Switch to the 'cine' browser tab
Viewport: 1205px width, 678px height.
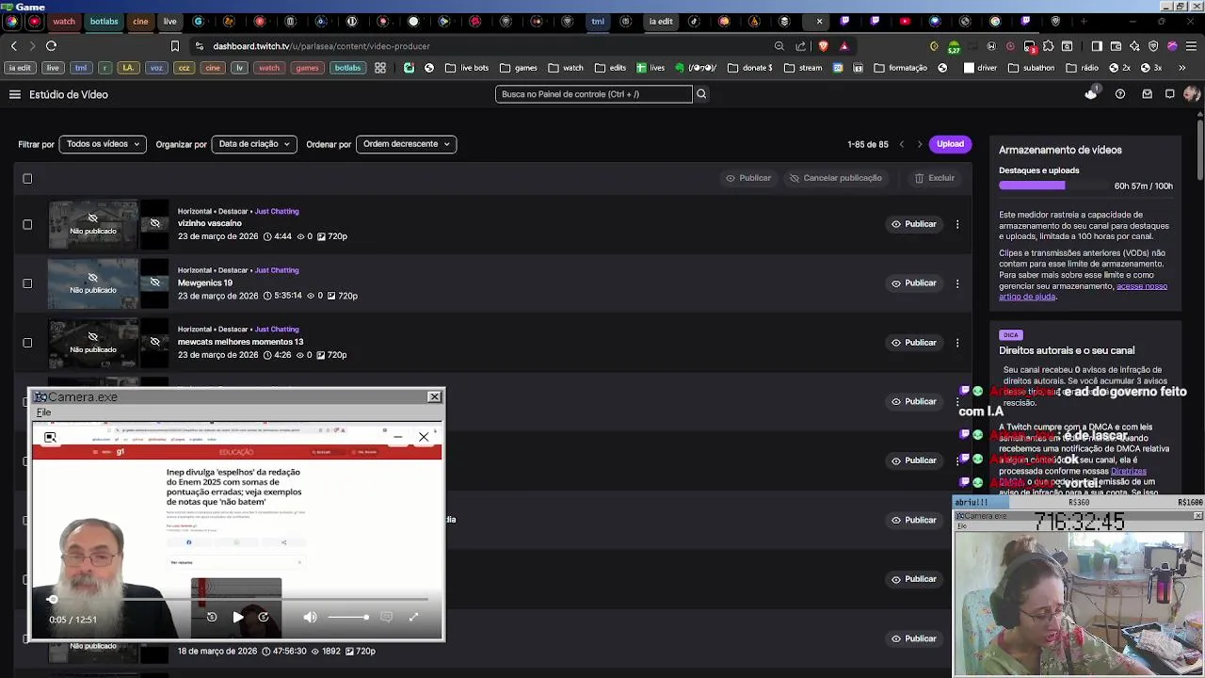[x=140, y=21]
